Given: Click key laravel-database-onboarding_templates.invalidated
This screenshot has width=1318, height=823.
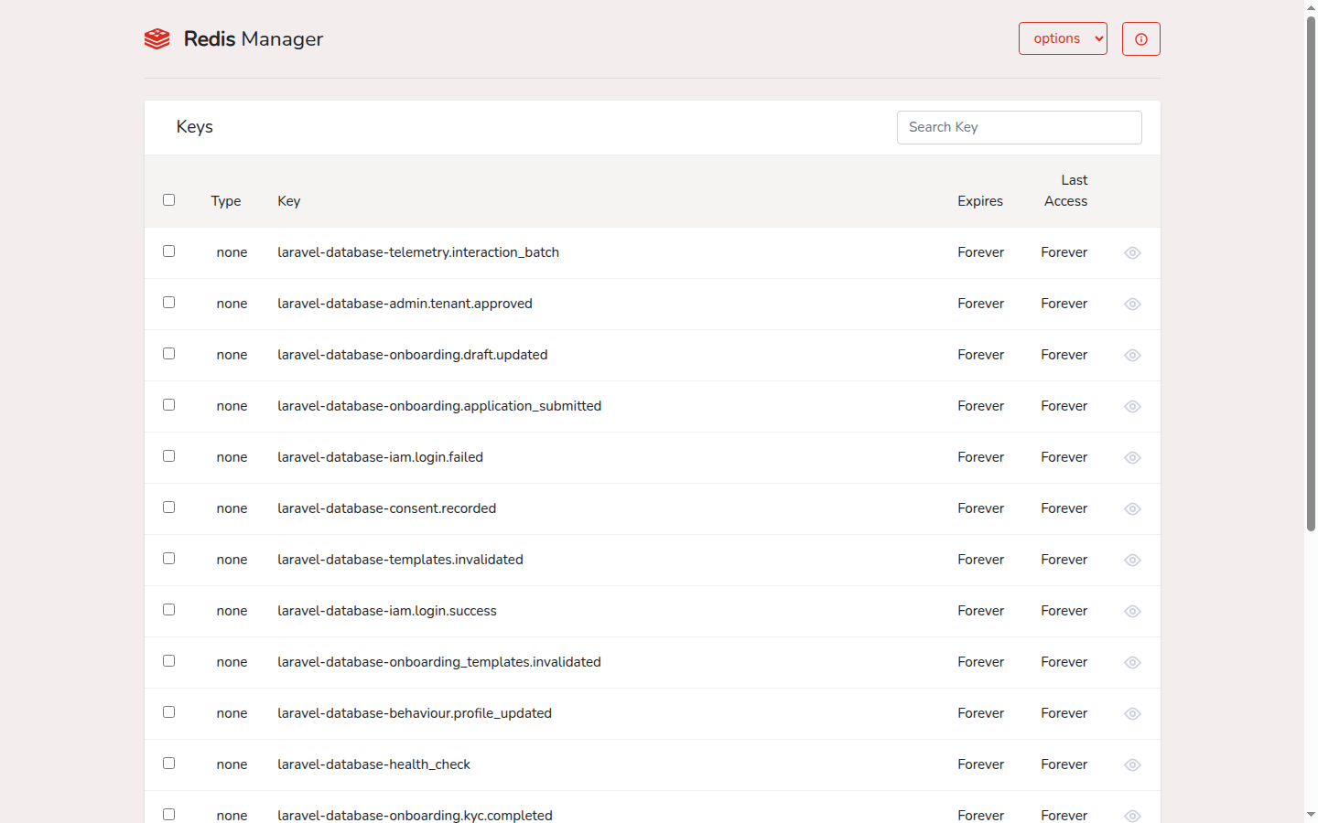Looking at the screenshot, I should (x=439, y=662).
